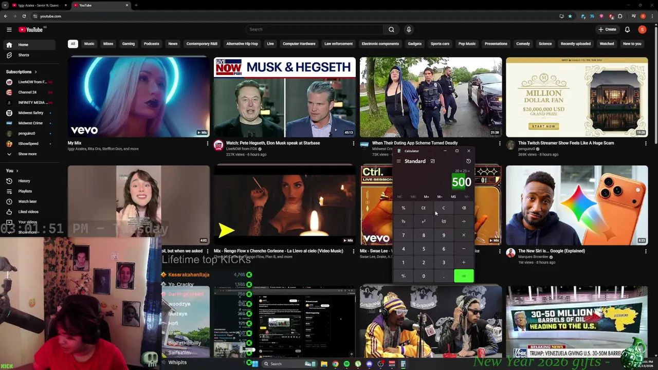Select the Podcasts filter chip

[x=151, y=44]
